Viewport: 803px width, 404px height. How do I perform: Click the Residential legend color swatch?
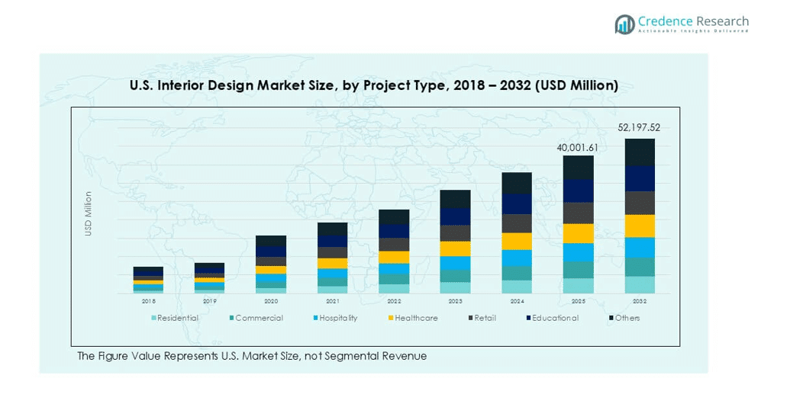153,318
